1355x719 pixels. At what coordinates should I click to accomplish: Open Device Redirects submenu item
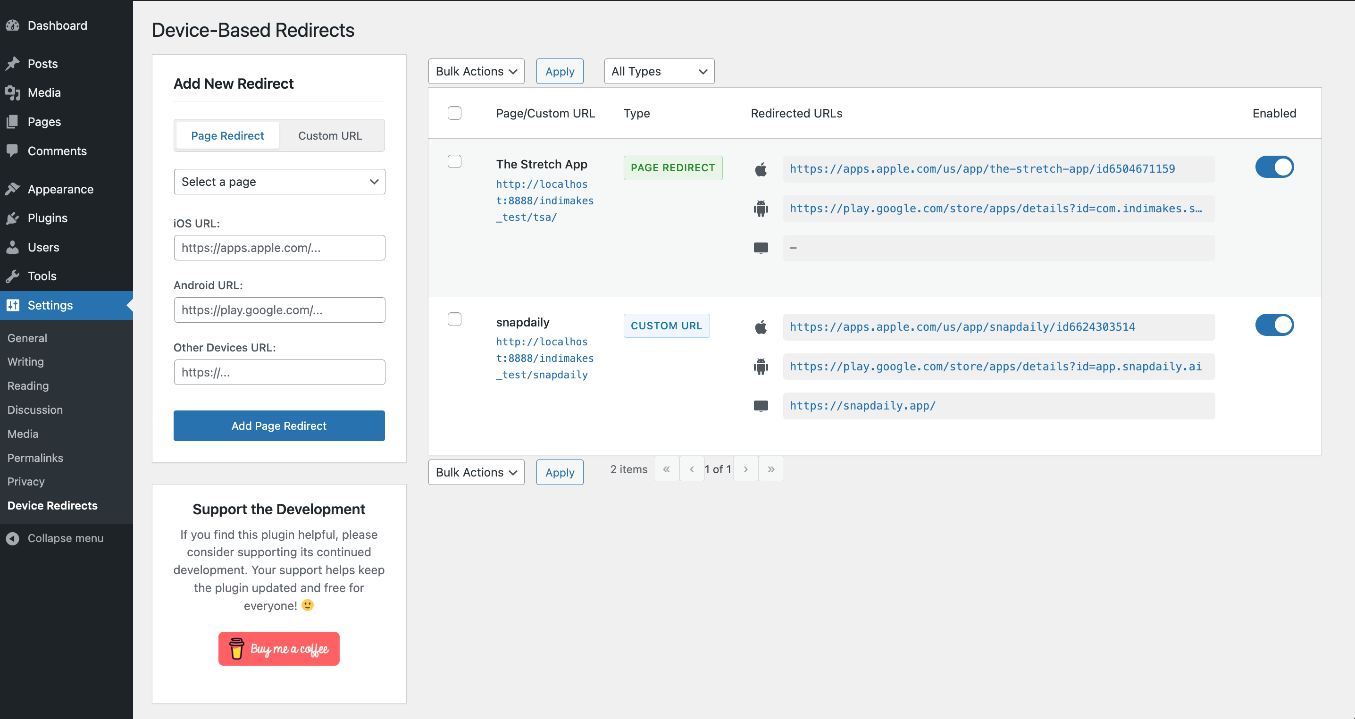coord(52,505)
